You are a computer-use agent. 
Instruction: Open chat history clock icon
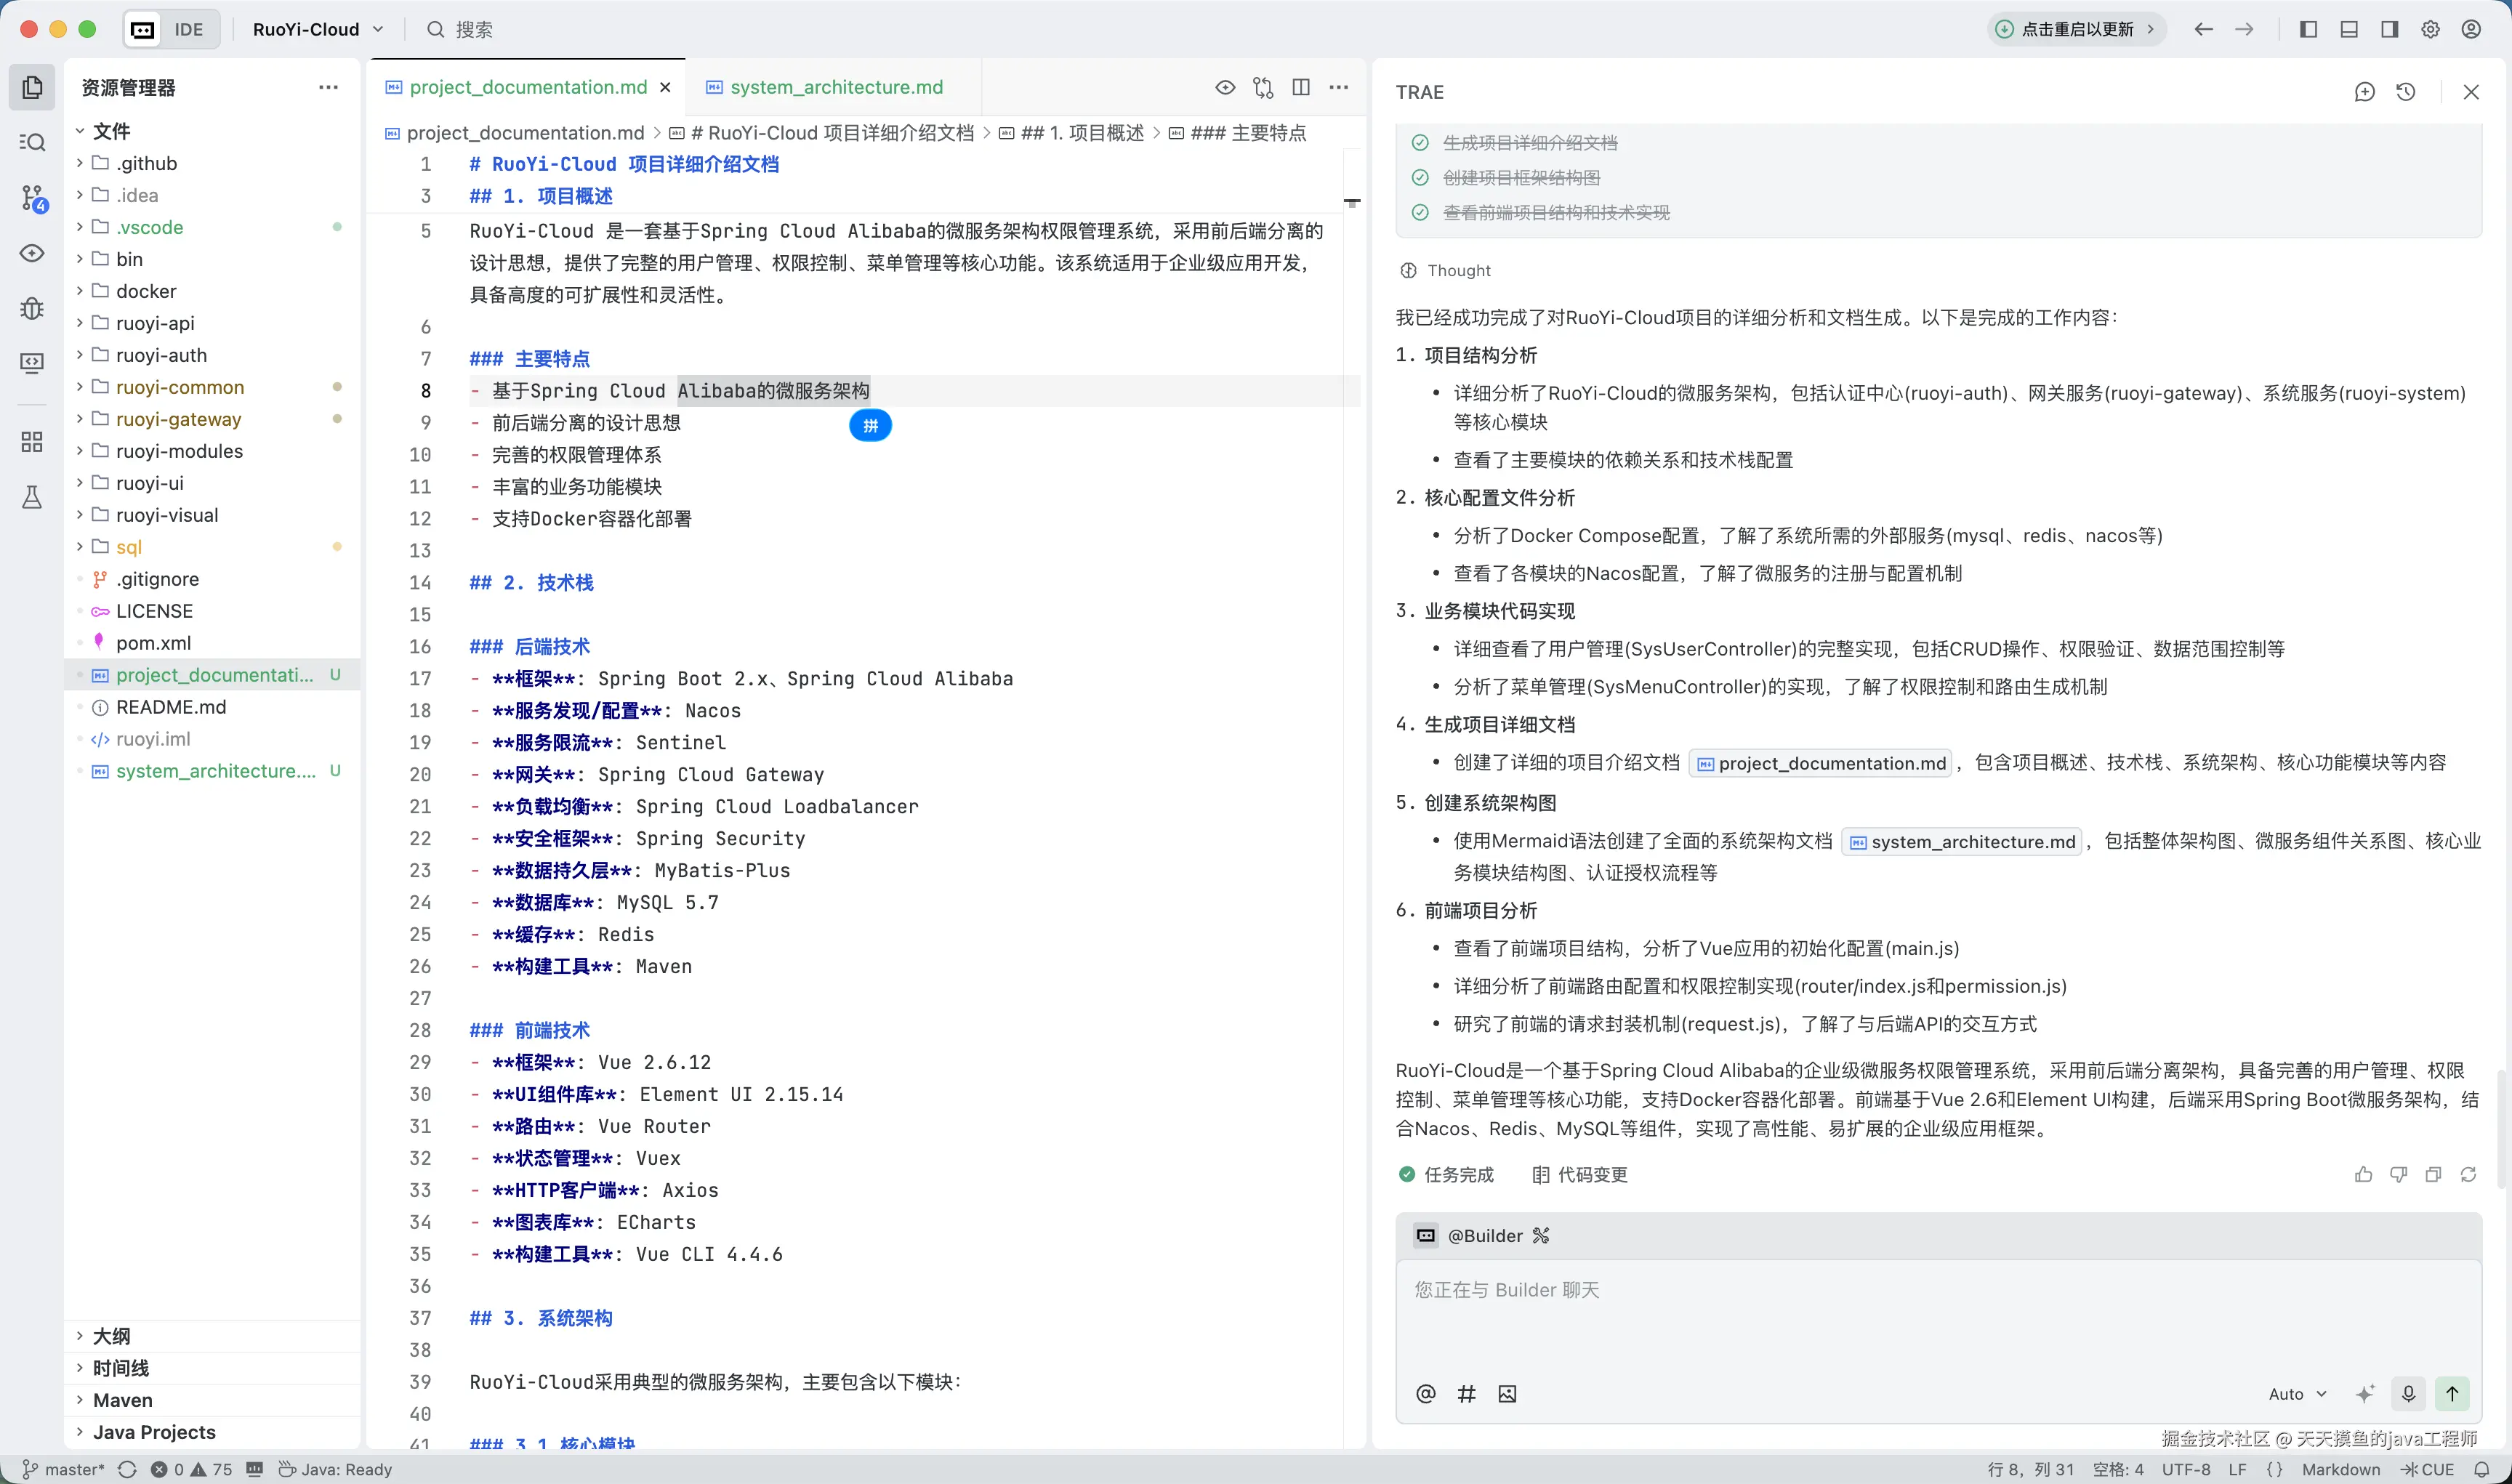[2406, 92]
